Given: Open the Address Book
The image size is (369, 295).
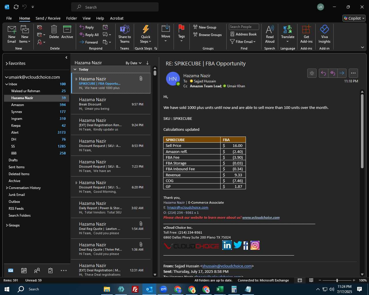Looking at the screenshot, I should pyautogui.click(x=243, y=34).
